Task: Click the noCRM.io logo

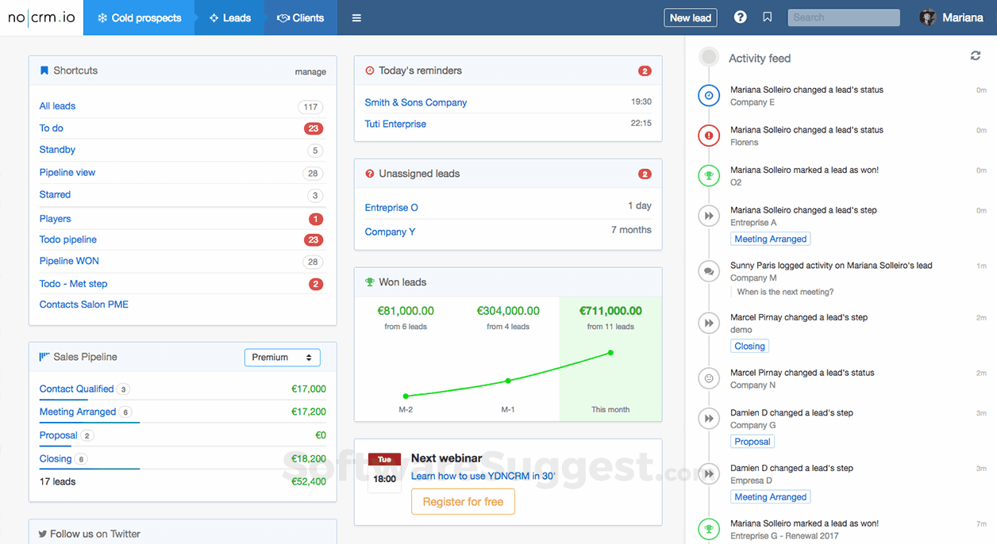Action: click(40, 18)
